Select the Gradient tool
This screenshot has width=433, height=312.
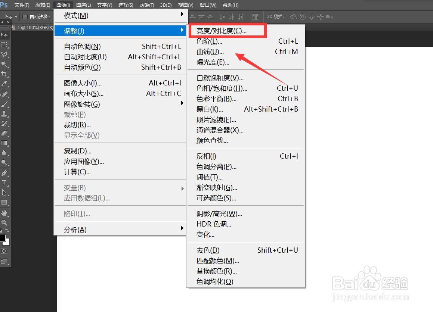tap(4, 143)
